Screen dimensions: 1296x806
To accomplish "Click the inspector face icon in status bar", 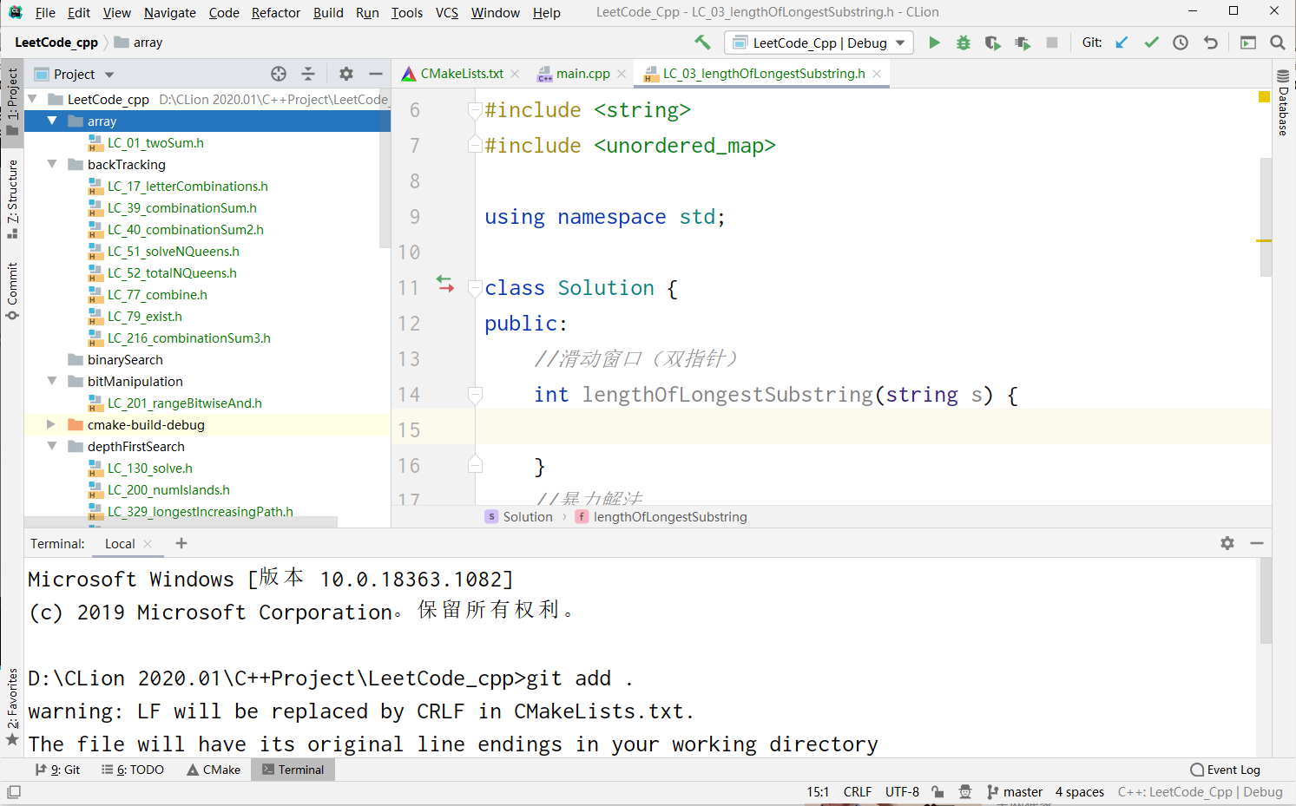I will coord(965,791).
